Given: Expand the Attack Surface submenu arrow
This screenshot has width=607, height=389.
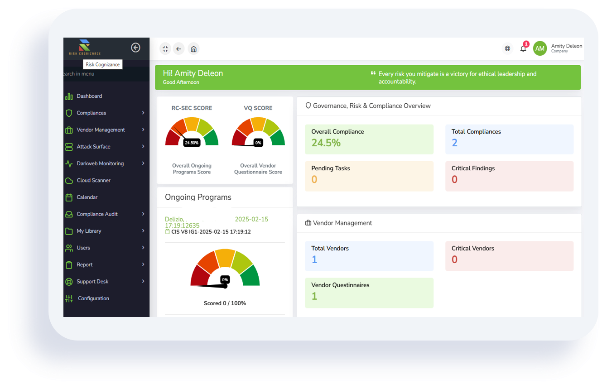Looking at the screenshot, I should click(x=143, y=147).
